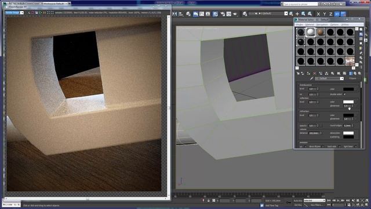Viewport: 371px width, 209px height.
Task: Add selection to current layer plus icon
Action: (x=297, y=14)
